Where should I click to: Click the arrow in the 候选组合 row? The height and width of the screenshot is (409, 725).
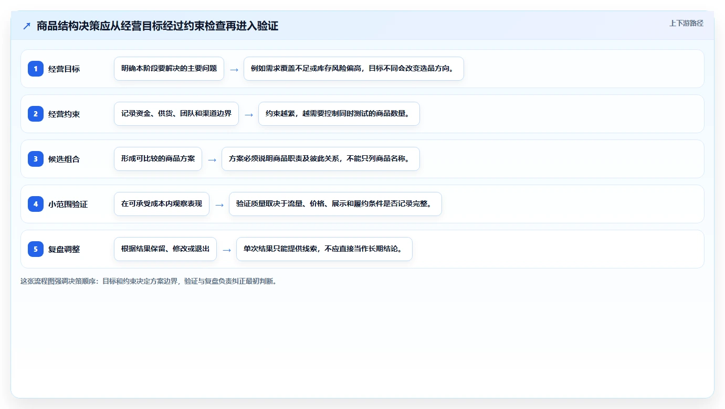tap(212, 159)
